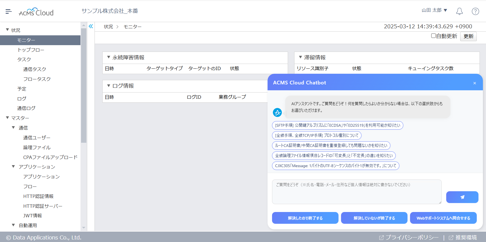The width and height of the screenshot is (486, 242).
Task: Select トップフロー in the sidebar
Action: pos(31,50)
